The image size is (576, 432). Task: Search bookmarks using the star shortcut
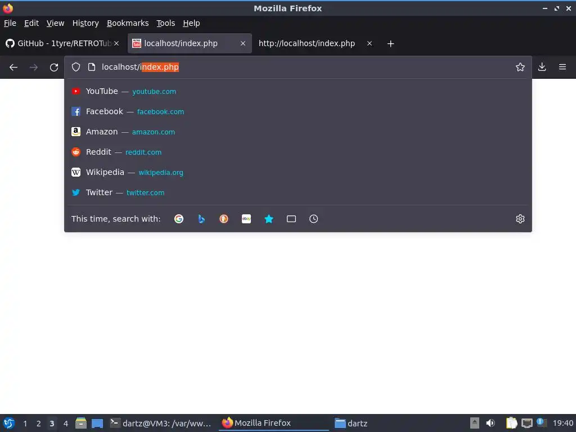coord(269,219)
